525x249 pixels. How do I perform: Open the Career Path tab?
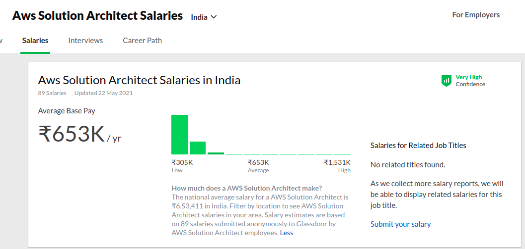click(x=143, y=41)
